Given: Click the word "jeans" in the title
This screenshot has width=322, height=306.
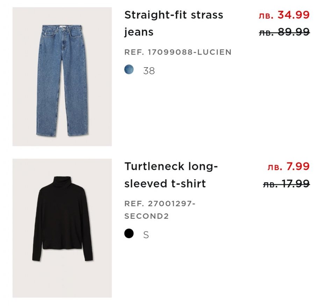Looking at the screenshot, I should tap(139, 33).
